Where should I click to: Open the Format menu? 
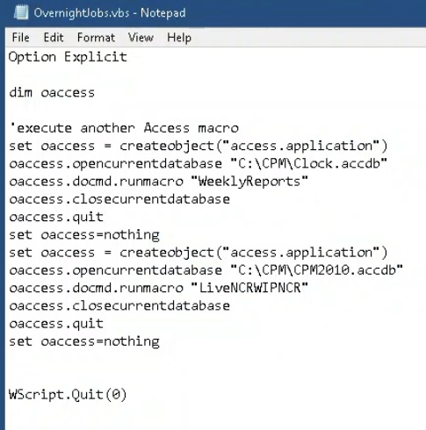pyautogui.click(x=96, y=38)
